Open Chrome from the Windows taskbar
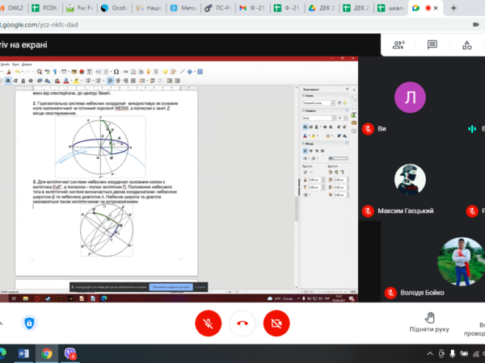Image resolution: width=485 pixels, height=363 pixels. 47,353
